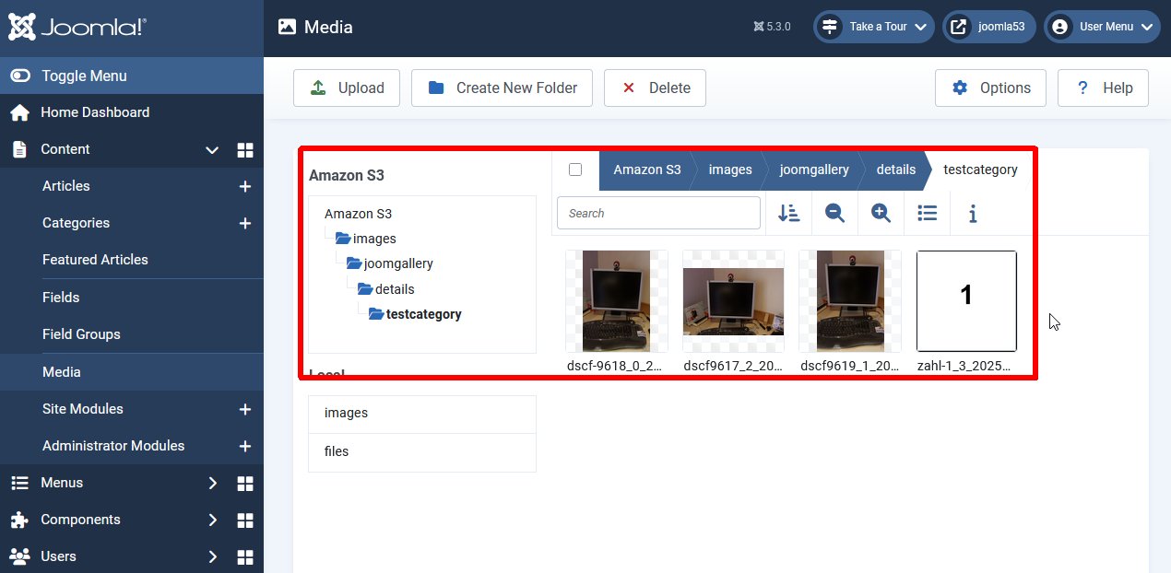1171x573 pixels.
Task: Toggle the sidebar menu
Action: click(x=132, y=76)
